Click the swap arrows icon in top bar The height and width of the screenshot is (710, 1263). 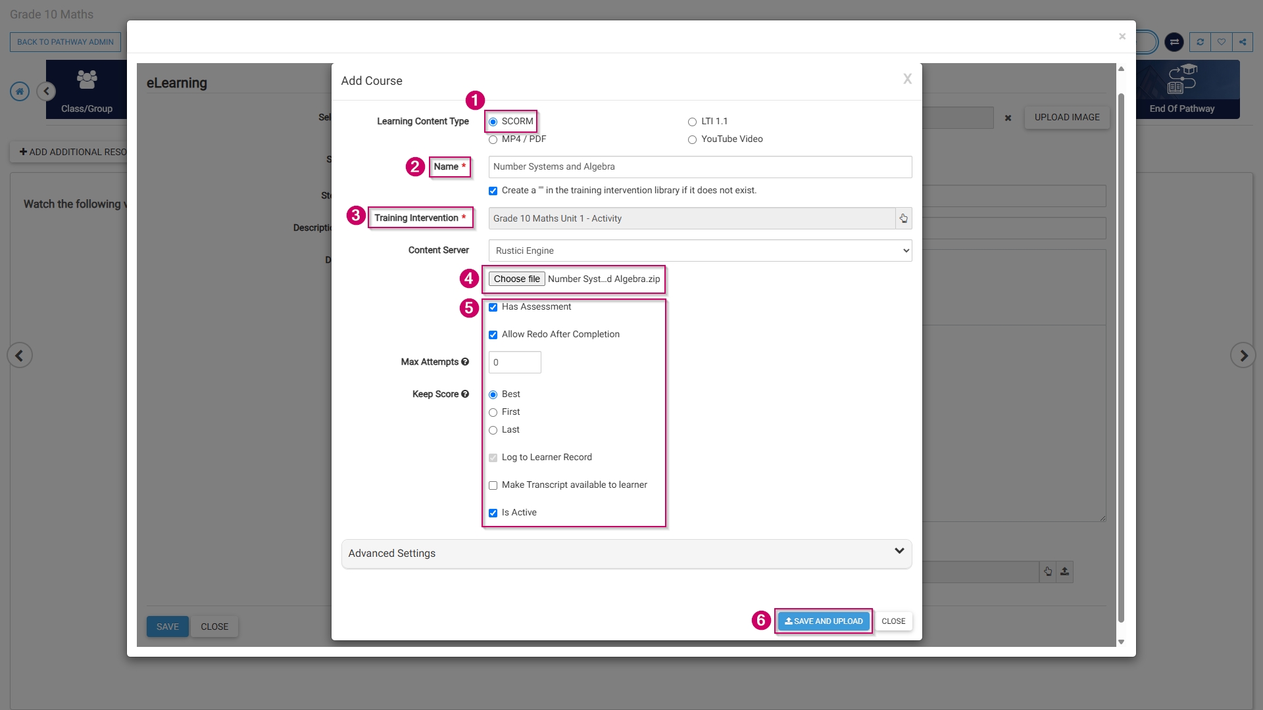pyautogui.click(x=1174, y=42)
